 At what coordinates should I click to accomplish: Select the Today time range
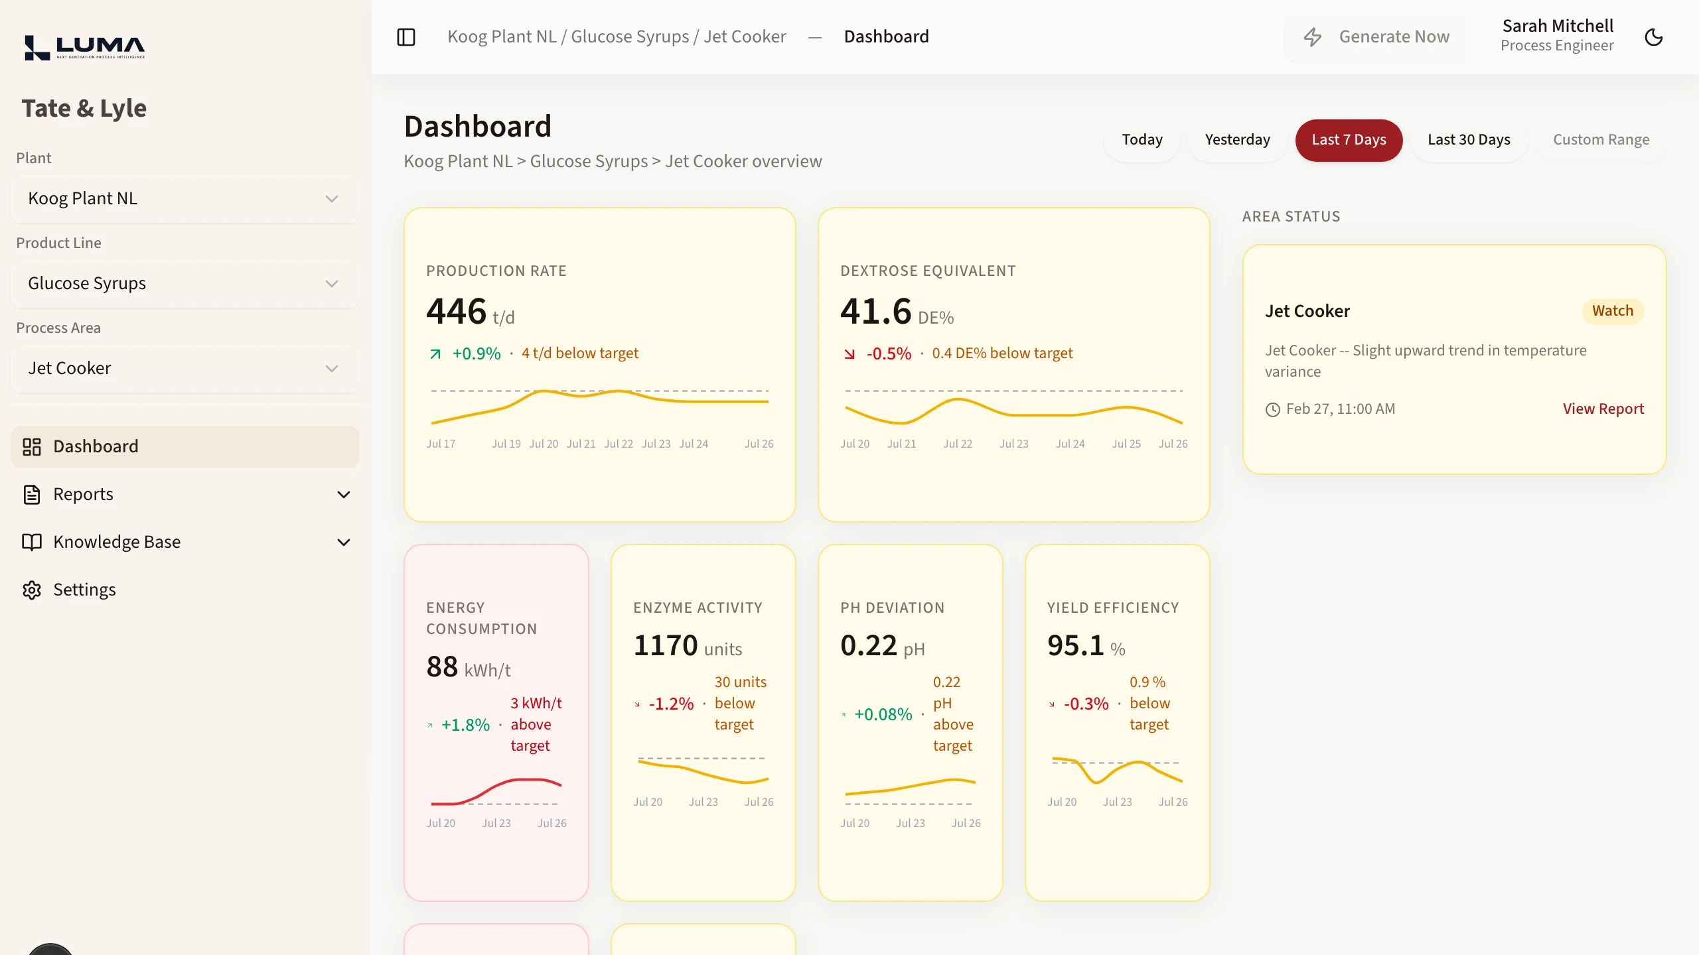tap(1142, 140)
